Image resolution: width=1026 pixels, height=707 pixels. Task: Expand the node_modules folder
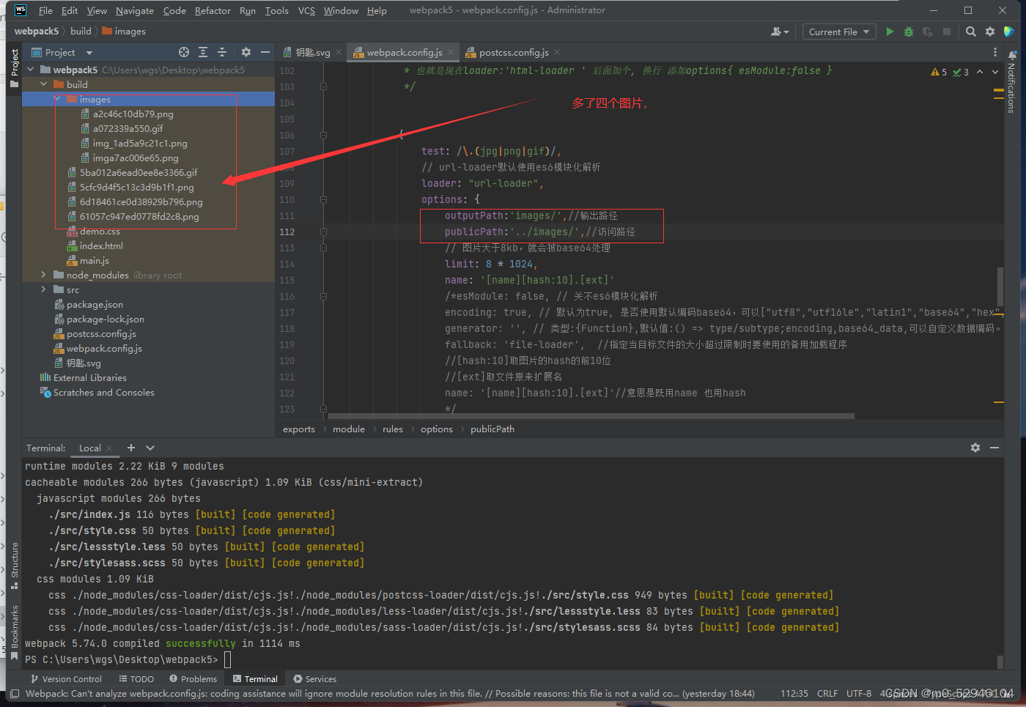44,275
